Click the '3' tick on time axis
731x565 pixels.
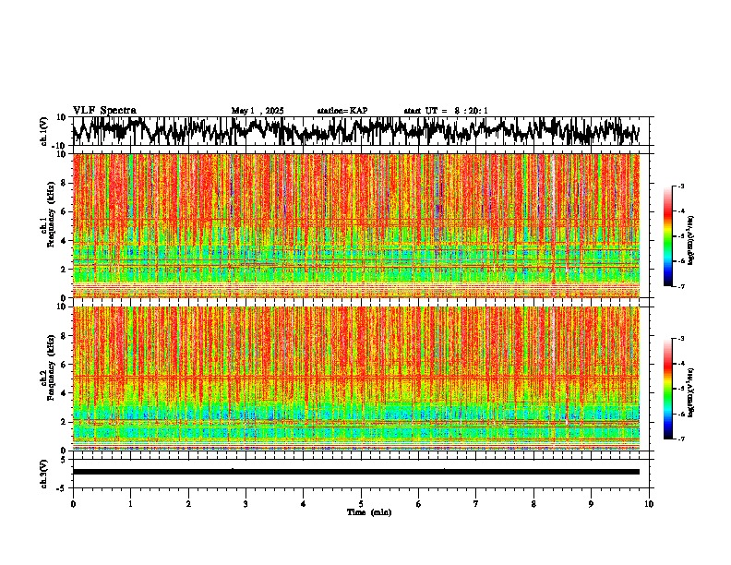246,504
